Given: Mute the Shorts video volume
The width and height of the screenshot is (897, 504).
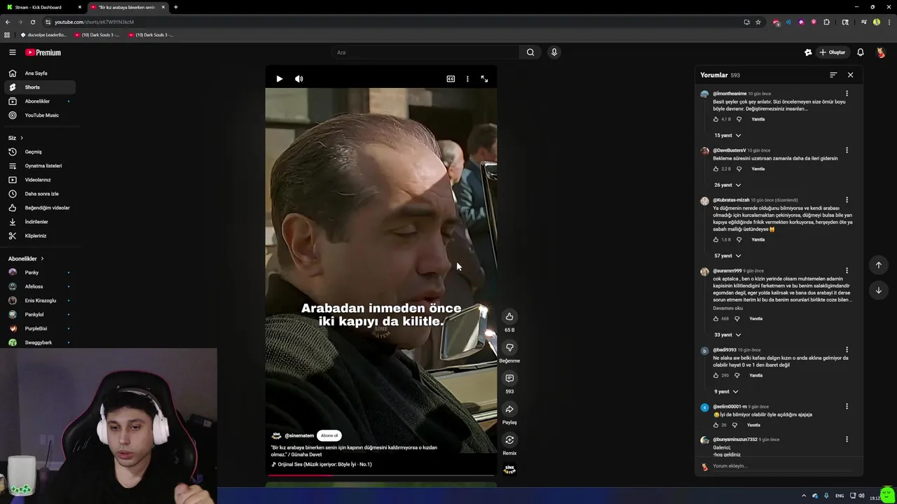Looking at the screenshot, I should [299, 79].
